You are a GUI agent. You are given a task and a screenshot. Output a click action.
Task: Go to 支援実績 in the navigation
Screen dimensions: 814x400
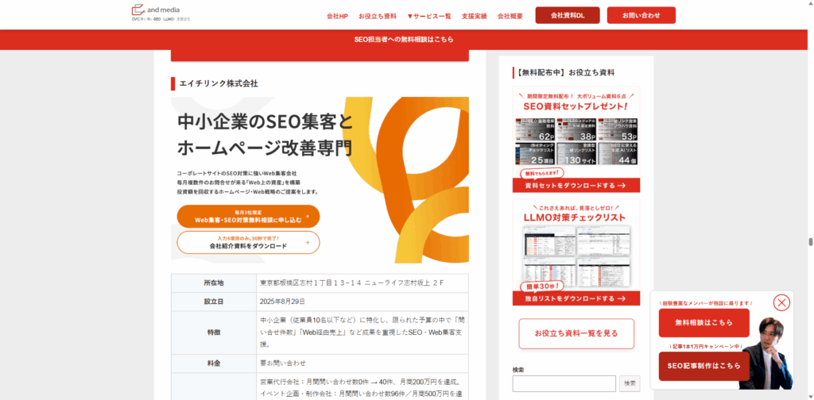[x=474, y=16]
